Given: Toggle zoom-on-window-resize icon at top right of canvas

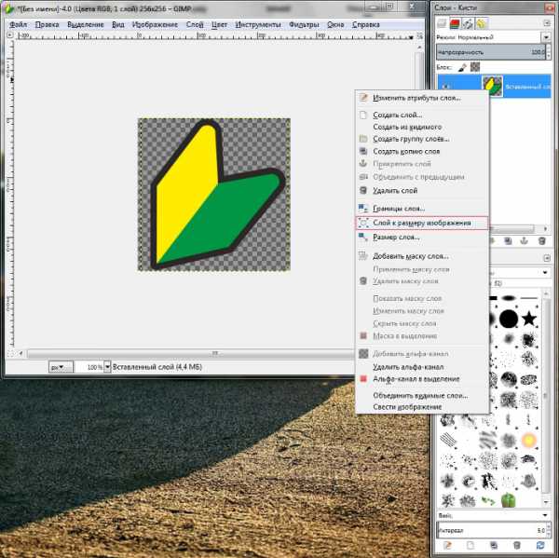Looking at the screenshot, I should point(419,36).
